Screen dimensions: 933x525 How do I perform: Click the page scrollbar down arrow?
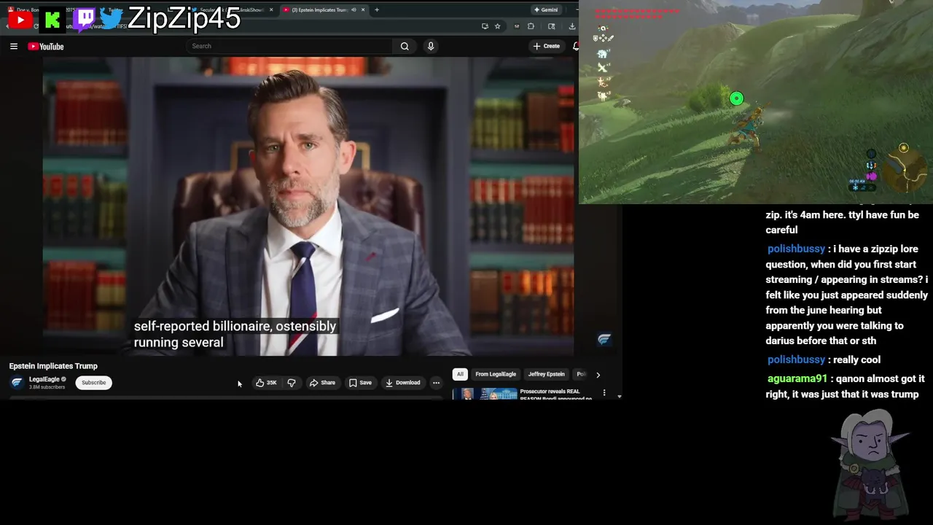(619, 396)
